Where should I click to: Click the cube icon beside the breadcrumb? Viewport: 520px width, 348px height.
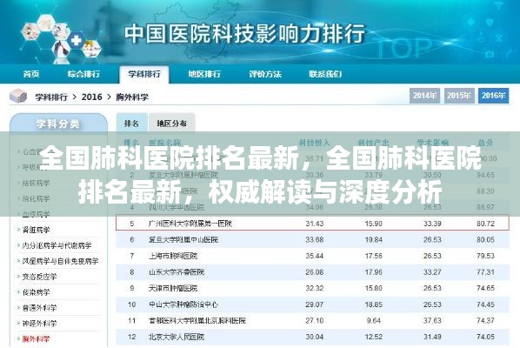point(18,97)
